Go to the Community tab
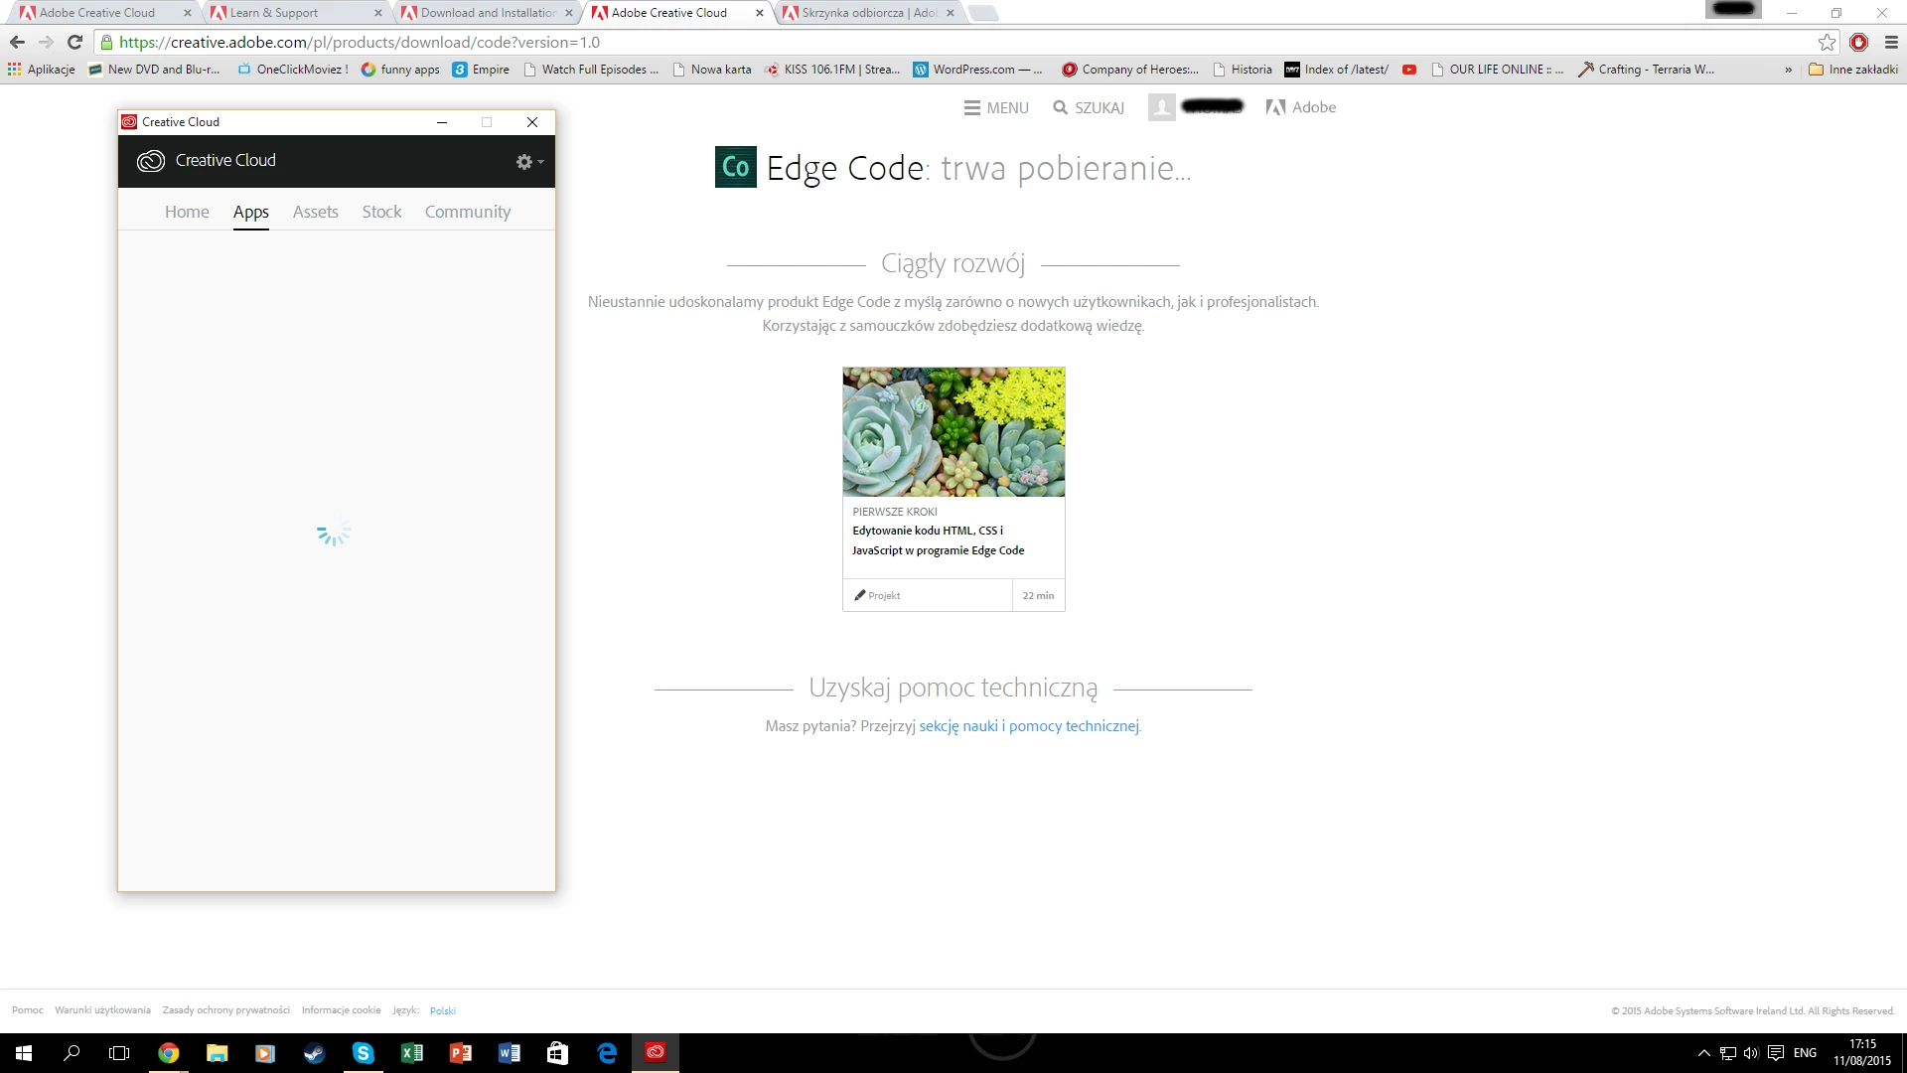Image resolution: width=1907 pixels, height=1073 pixels. point(467,212)
